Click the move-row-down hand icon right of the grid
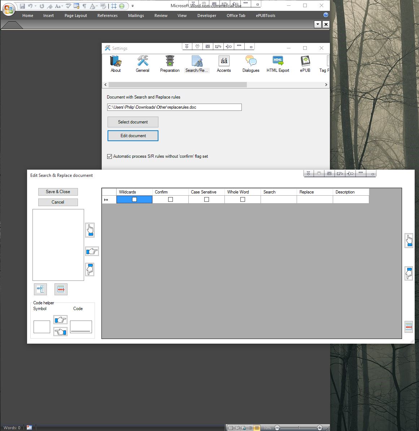This screenshot has height=431, width=419. pyautogui.click(x=409, y=273)
